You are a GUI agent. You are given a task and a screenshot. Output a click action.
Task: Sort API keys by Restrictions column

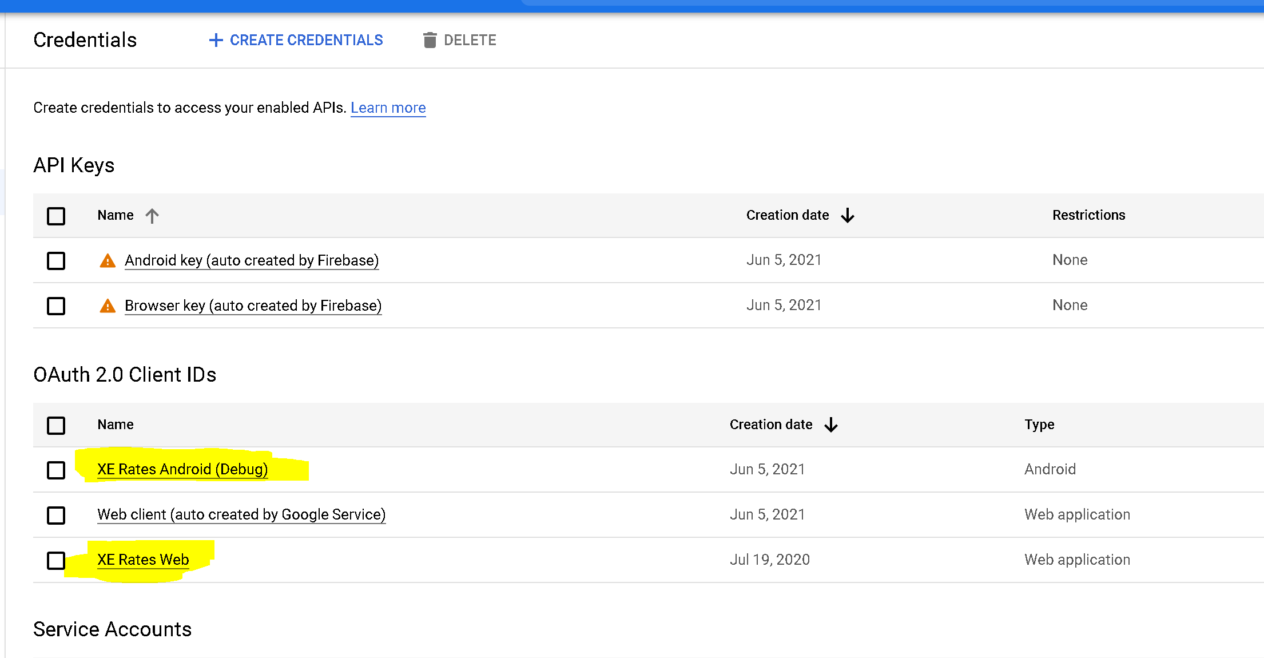tap(1088, 215)
